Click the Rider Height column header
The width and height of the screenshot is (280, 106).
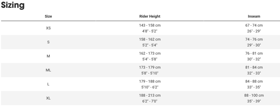(x=150, y=16)
